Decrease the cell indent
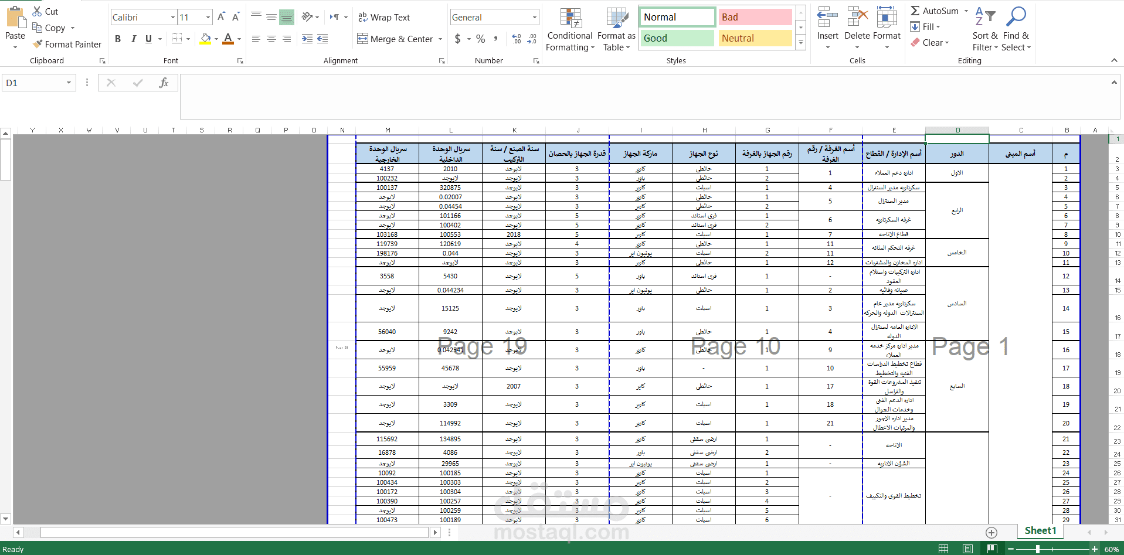The height and width of the screenshot is (555, 1124). (x=307, y=39)
